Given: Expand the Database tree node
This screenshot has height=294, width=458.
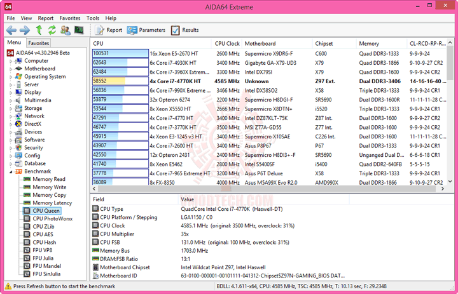Looking at the screenshot, I should pos(11,164).
